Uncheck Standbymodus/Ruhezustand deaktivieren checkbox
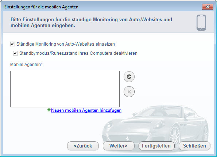 (x=15, y=53)
